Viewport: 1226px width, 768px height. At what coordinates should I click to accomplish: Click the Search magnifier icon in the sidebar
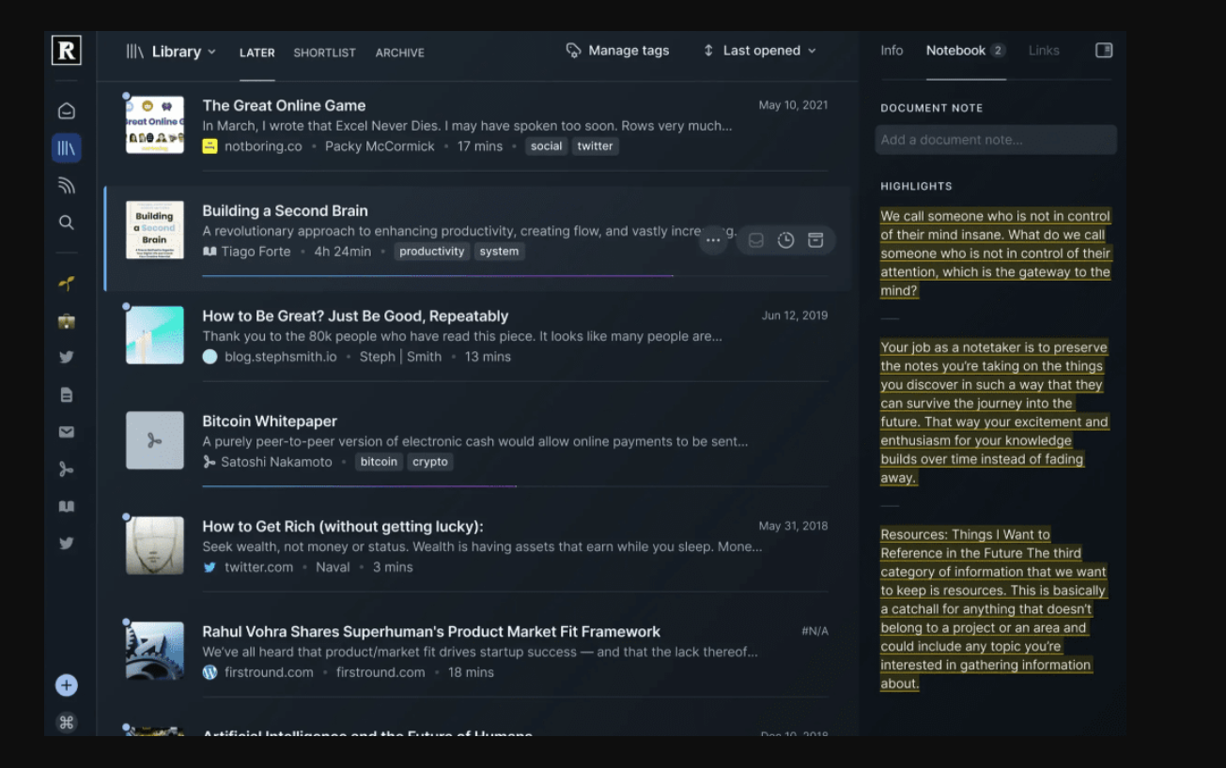pyautogui.click(x=67, y=223)
